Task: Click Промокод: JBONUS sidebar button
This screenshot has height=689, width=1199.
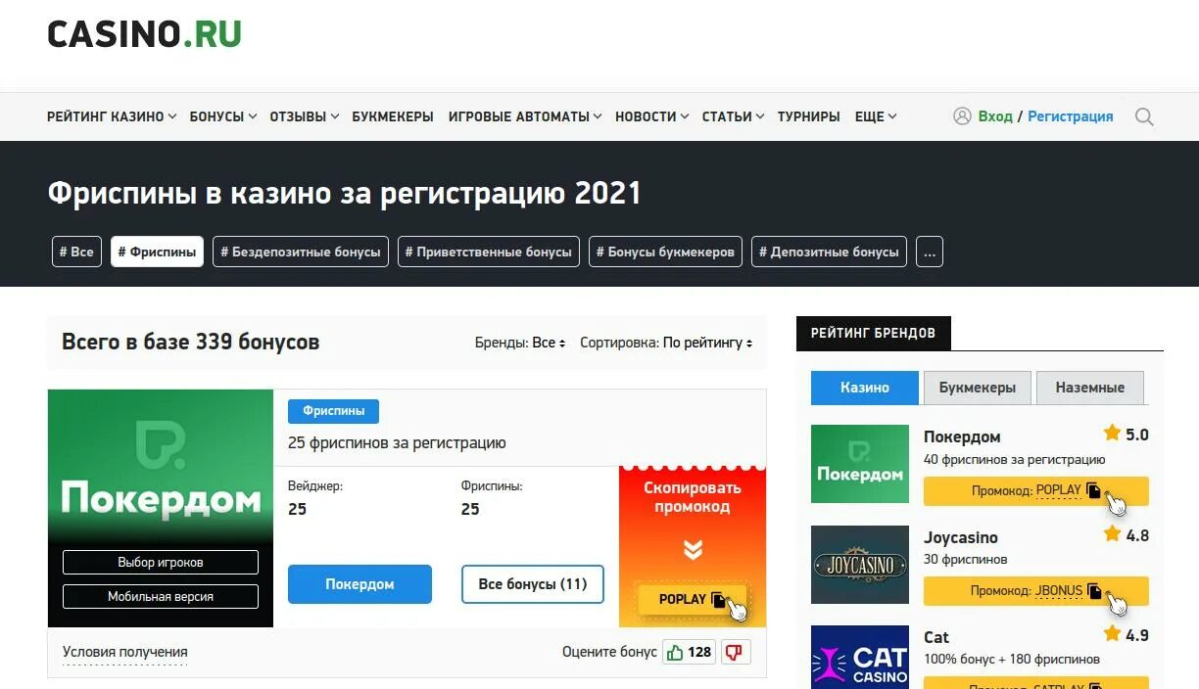Action: 1036,591
